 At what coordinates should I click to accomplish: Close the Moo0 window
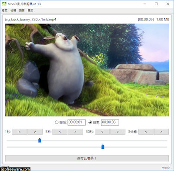[x=168, y=4]
